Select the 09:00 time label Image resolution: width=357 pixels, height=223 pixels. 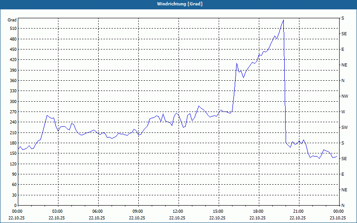[138, 211]
